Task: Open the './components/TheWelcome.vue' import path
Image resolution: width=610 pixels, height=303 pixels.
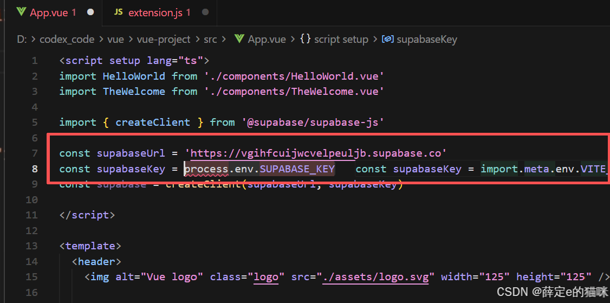Action: coord(295,92)
